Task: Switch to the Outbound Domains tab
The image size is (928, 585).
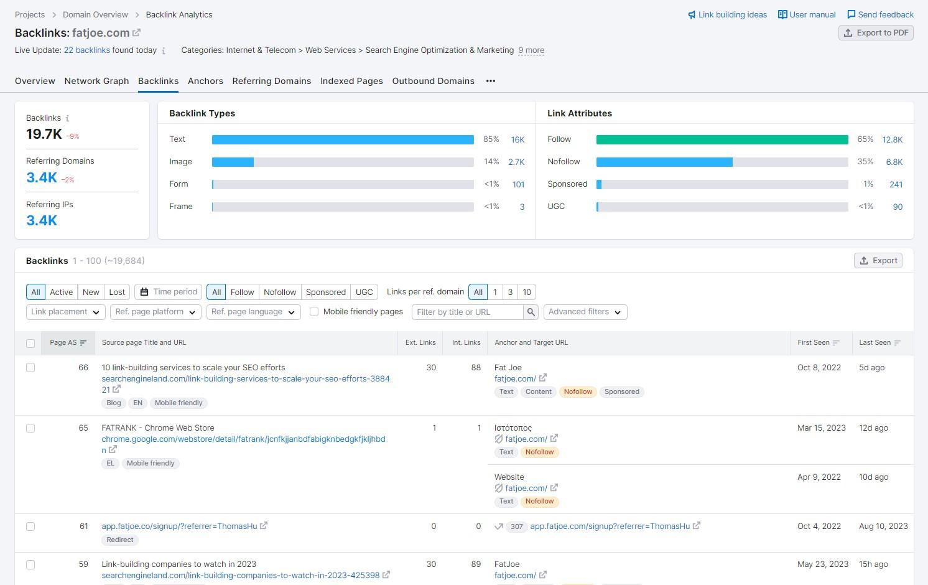Action: (434, 81)
